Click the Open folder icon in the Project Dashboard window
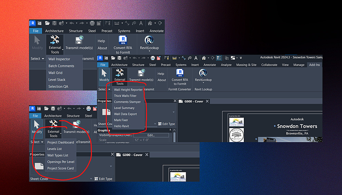The width and height of the screenshot is (342, 195). pos(46,109)
